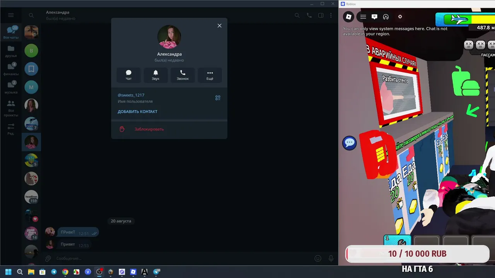The height and width of the screenshot is (278, 495).
Task: Click the ПРивеТ message bubble
Action: [x=79, y=232]
